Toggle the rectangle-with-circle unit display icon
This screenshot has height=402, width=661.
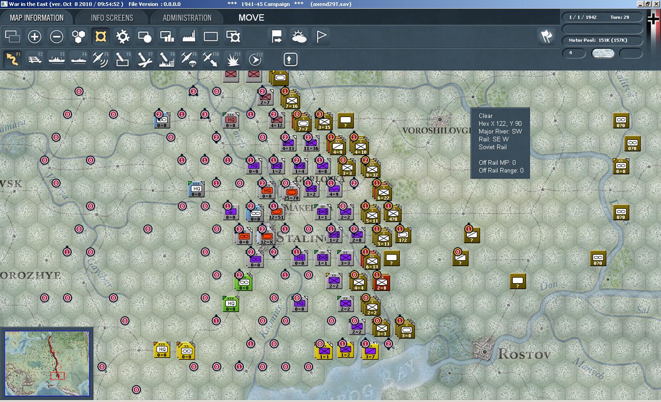coord(145,36)
